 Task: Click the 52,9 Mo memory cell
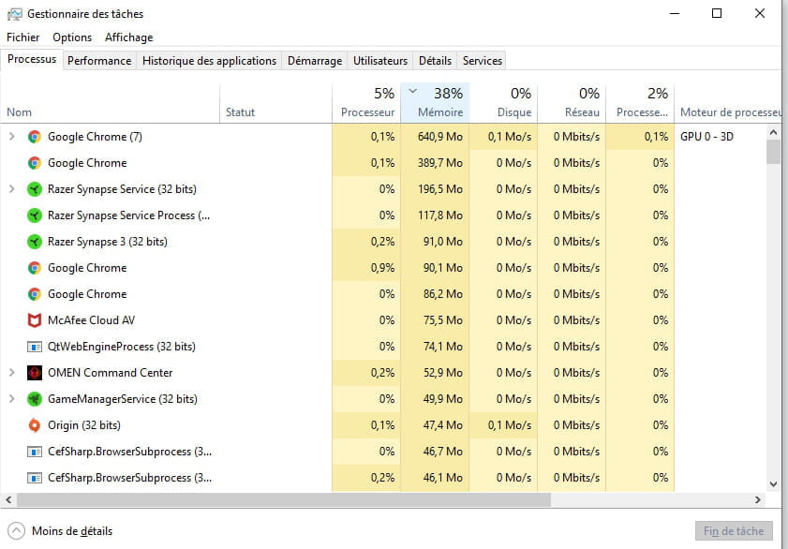coord(435,373)
